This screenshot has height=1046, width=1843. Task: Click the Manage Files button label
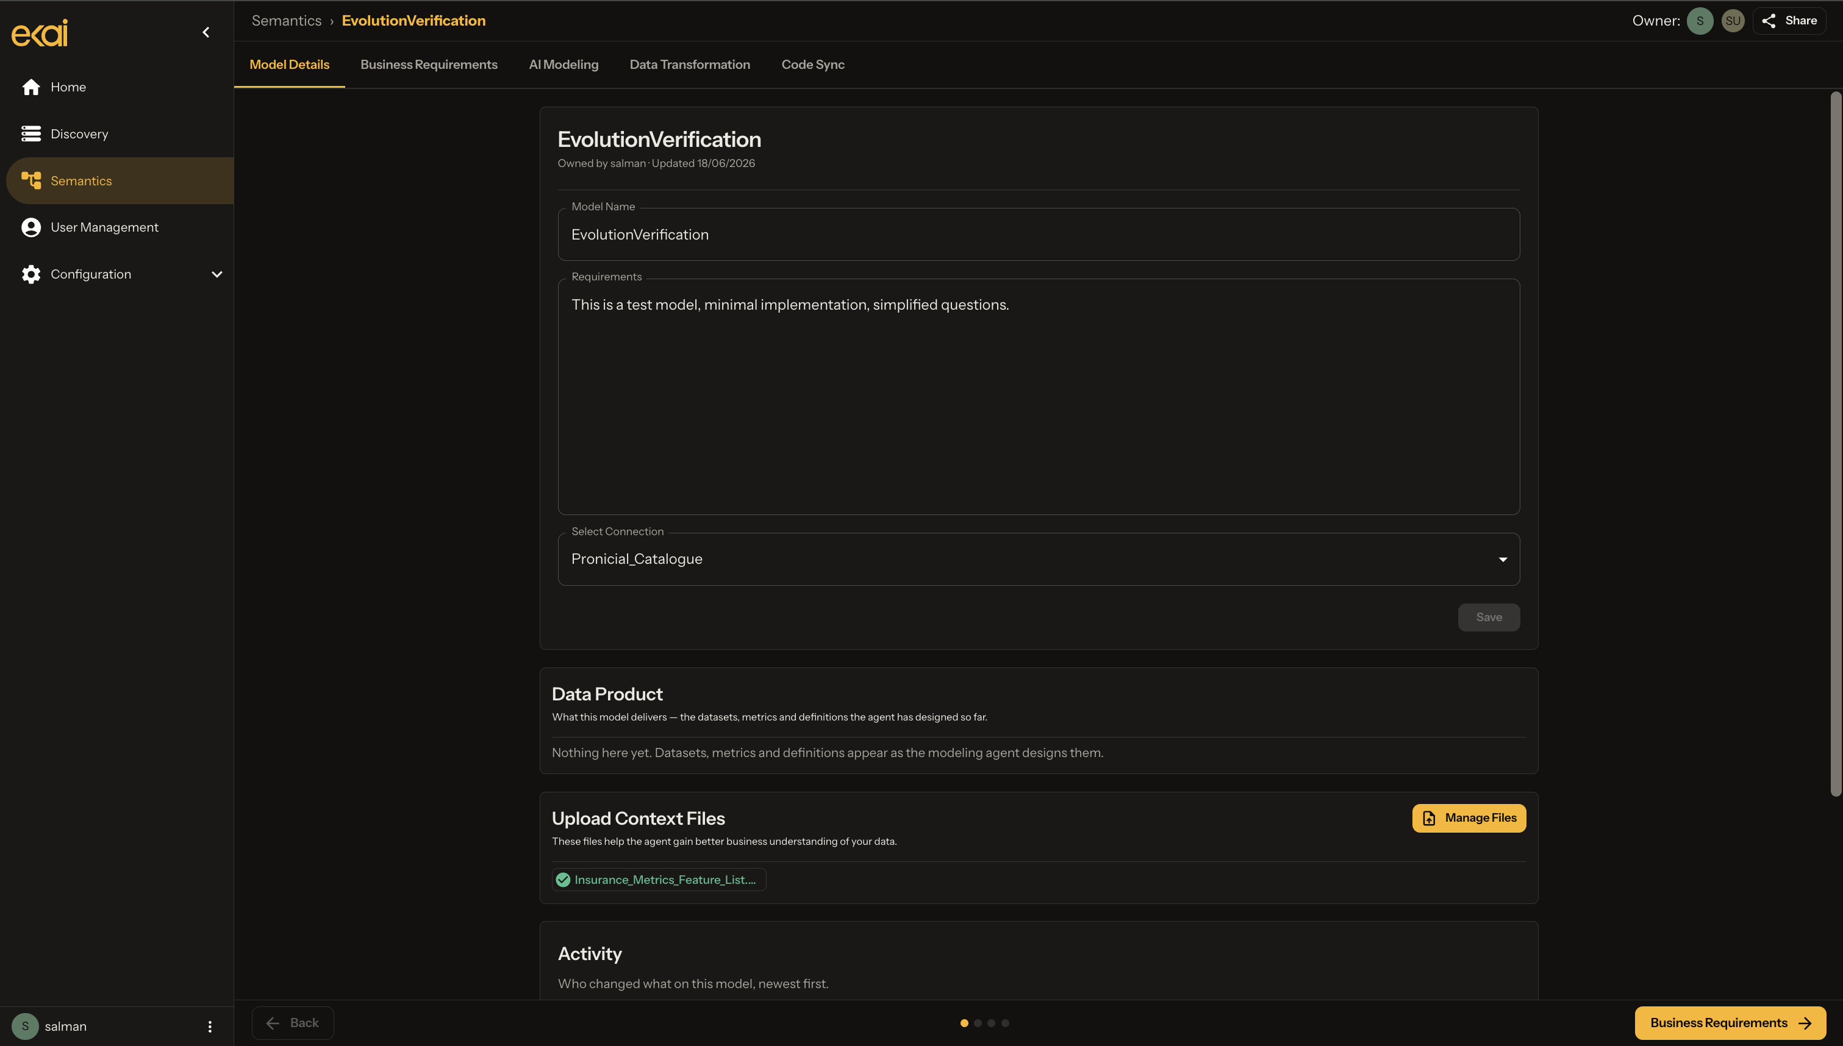[1481, 818]
